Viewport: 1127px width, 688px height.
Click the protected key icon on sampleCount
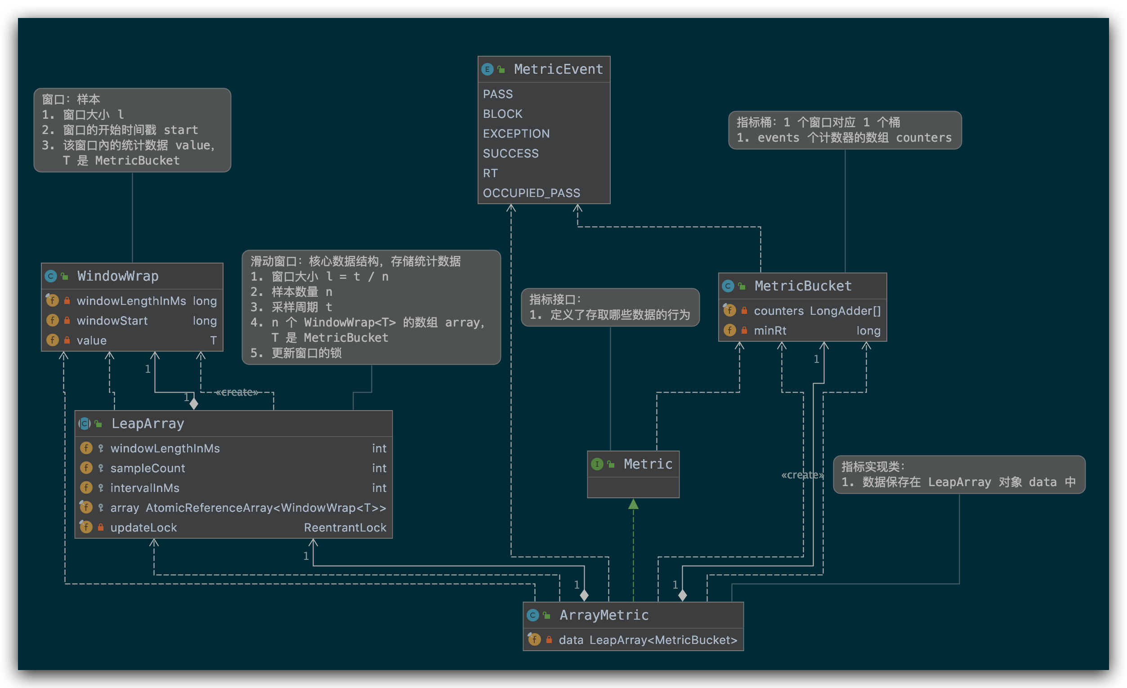(101, 468)
